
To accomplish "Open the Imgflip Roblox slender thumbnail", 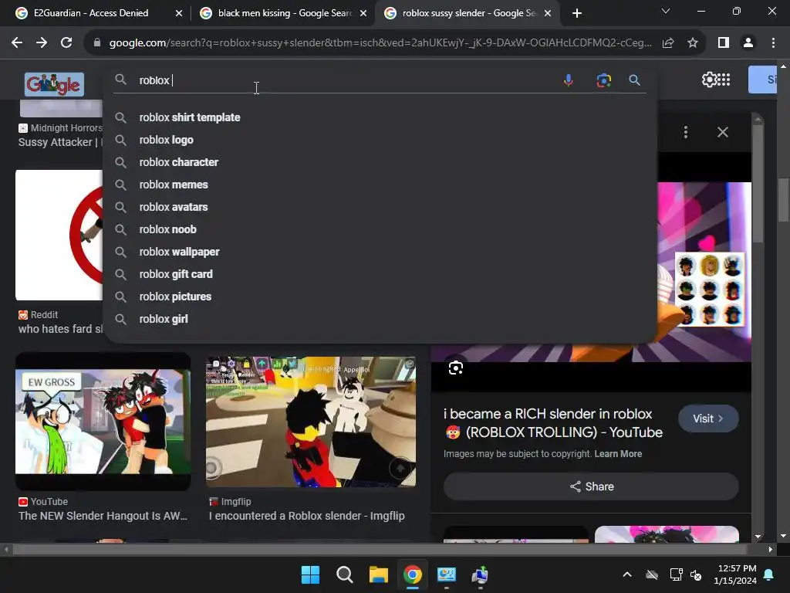I will click(x=311, y=422).
